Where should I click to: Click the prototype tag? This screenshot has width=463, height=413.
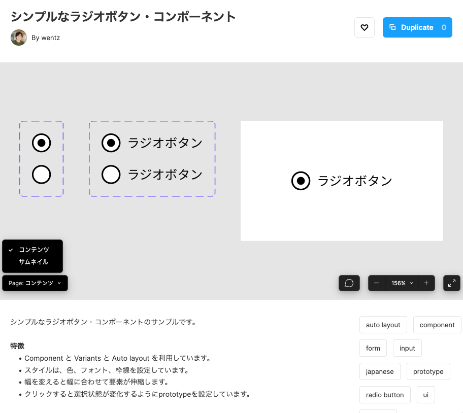pyautogui.click(x=428, y=371)
